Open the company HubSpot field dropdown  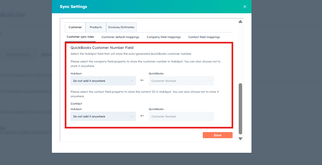pyautogui.click(x=103, y=81)
